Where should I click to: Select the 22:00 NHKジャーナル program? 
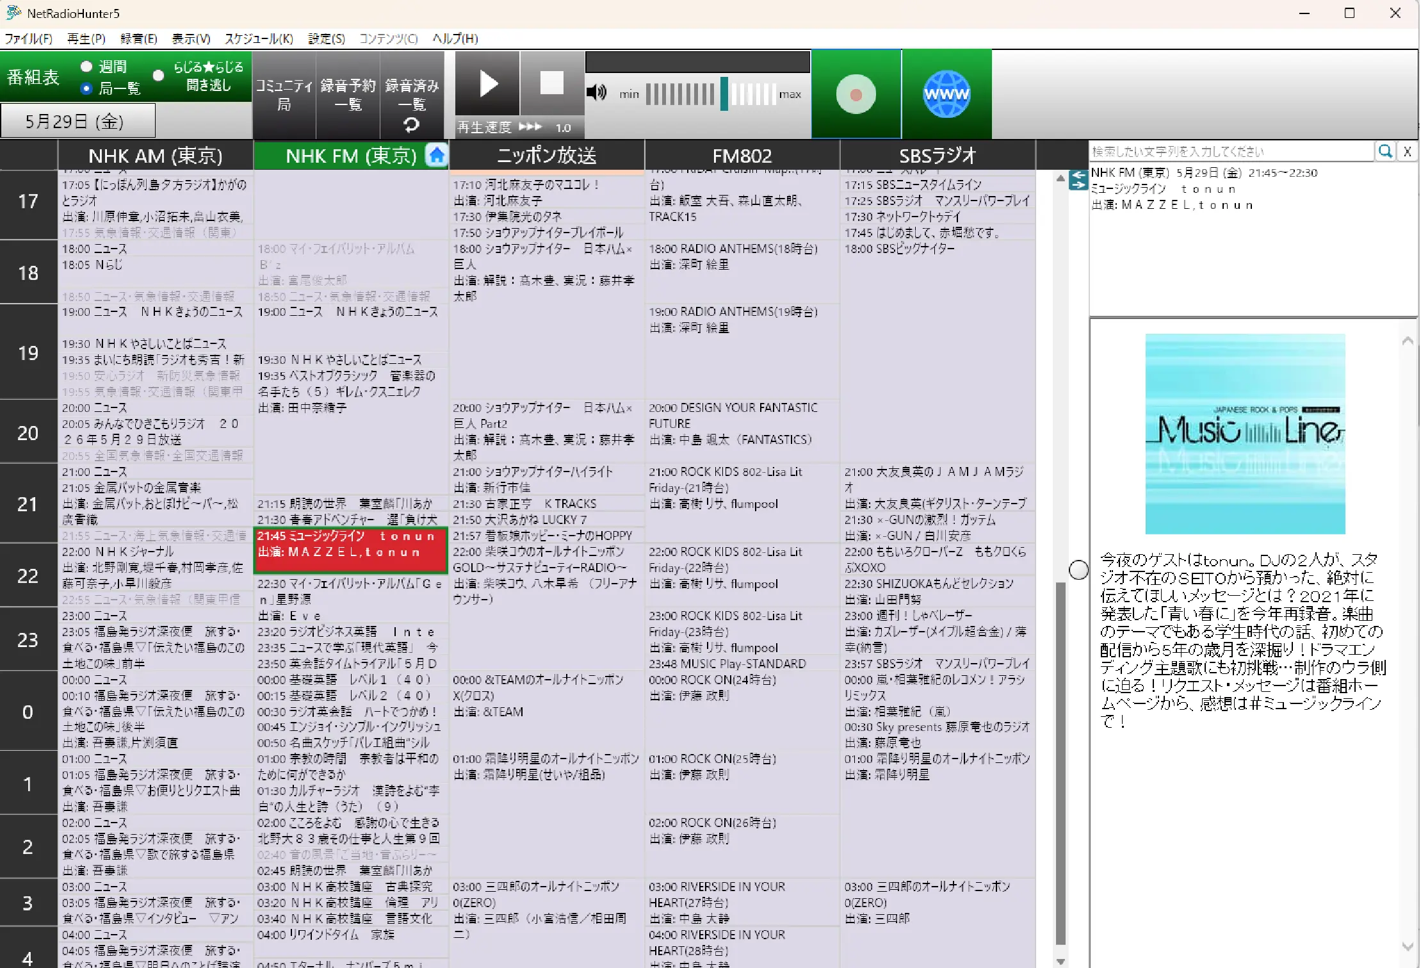point(156,567)
